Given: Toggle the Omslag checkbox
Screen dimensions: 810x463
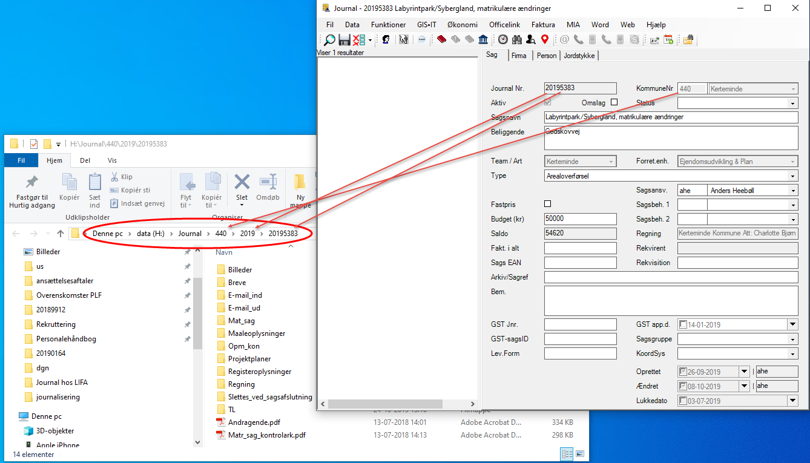Looking at the screenshot, I should tap(614, 102).
